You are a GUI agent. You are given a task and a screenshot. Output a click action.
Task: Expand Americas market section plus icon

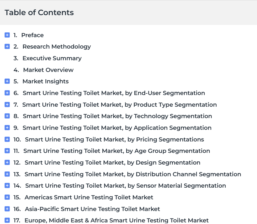[x=7, y=197]
